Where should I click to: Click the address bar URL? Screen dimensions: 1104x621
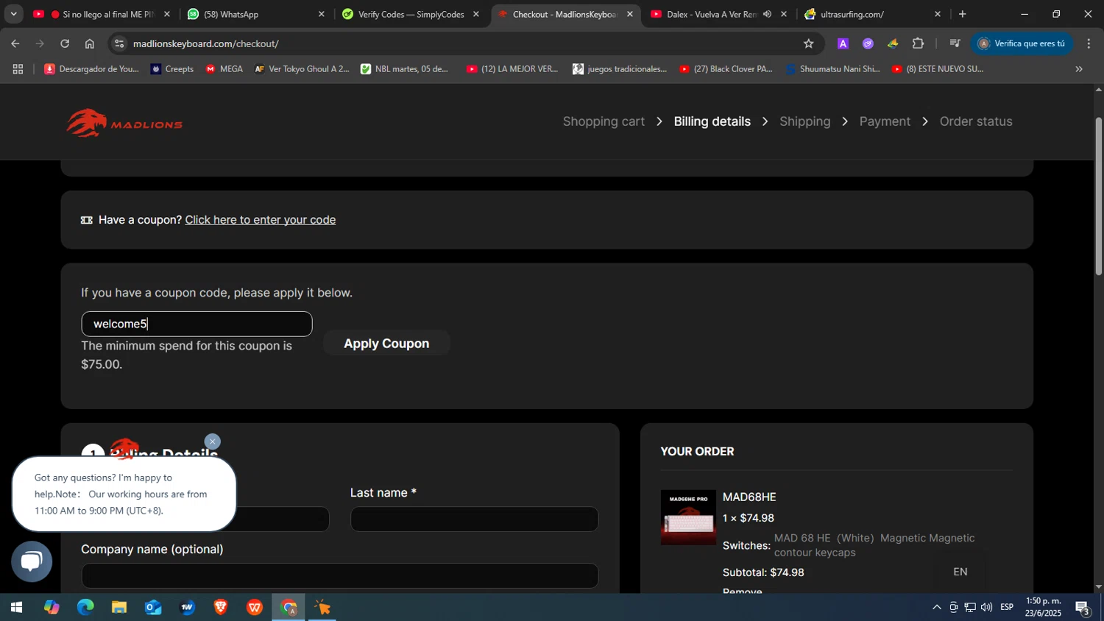206,43
